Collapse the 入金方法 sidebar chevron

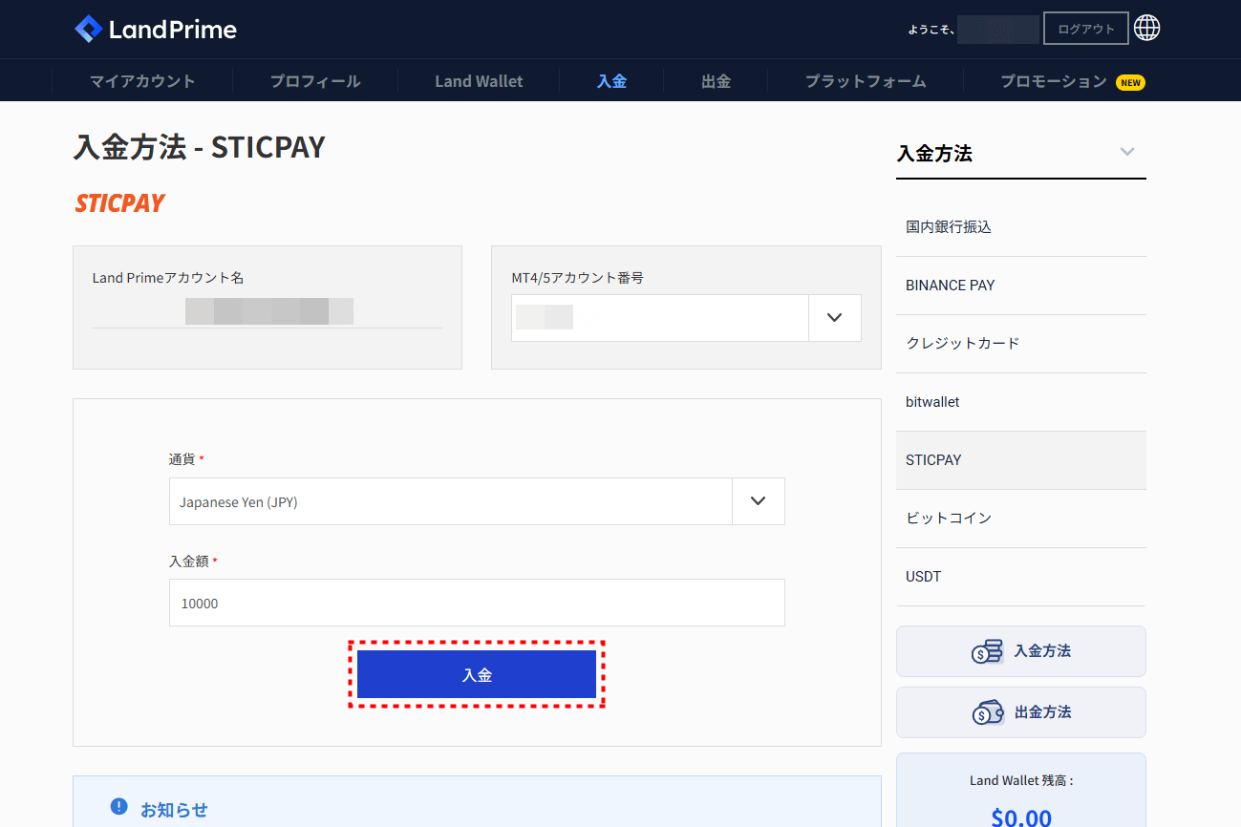pos(1127,152)
